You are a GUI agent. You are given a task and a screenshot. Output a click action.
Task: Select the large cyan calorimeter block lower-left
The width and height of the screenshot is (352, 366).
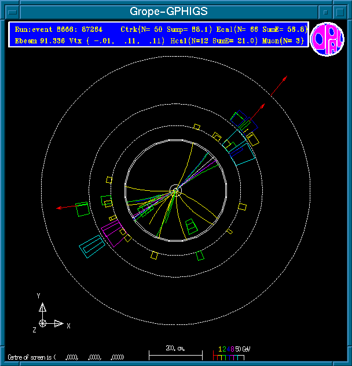(x=92, y=245)
